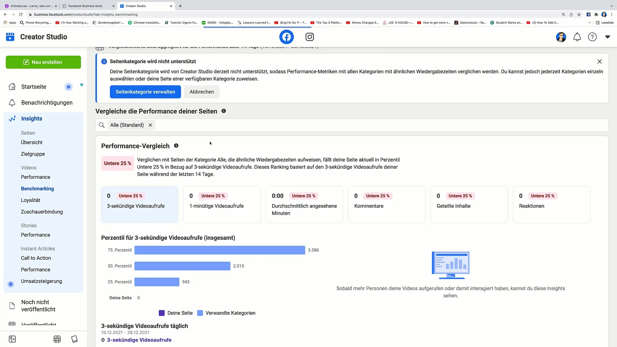Click the 3-sekündige Videoaufrufe link
The width and height of the screenshot is (617, 347).
point(139,339)
